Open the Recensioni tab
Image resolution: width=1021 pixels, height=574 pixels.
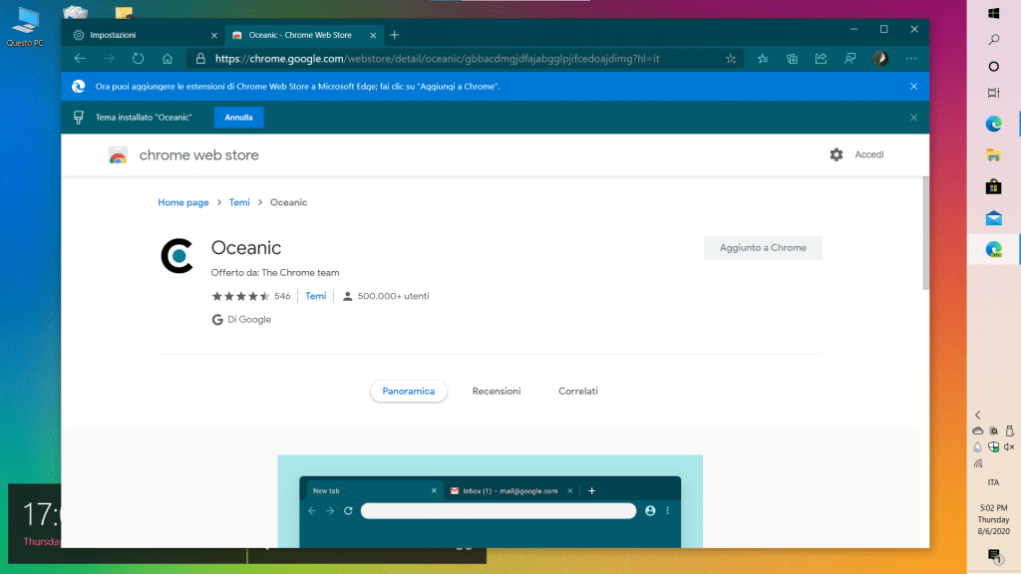pyautogui.click(x=497, y=392)
